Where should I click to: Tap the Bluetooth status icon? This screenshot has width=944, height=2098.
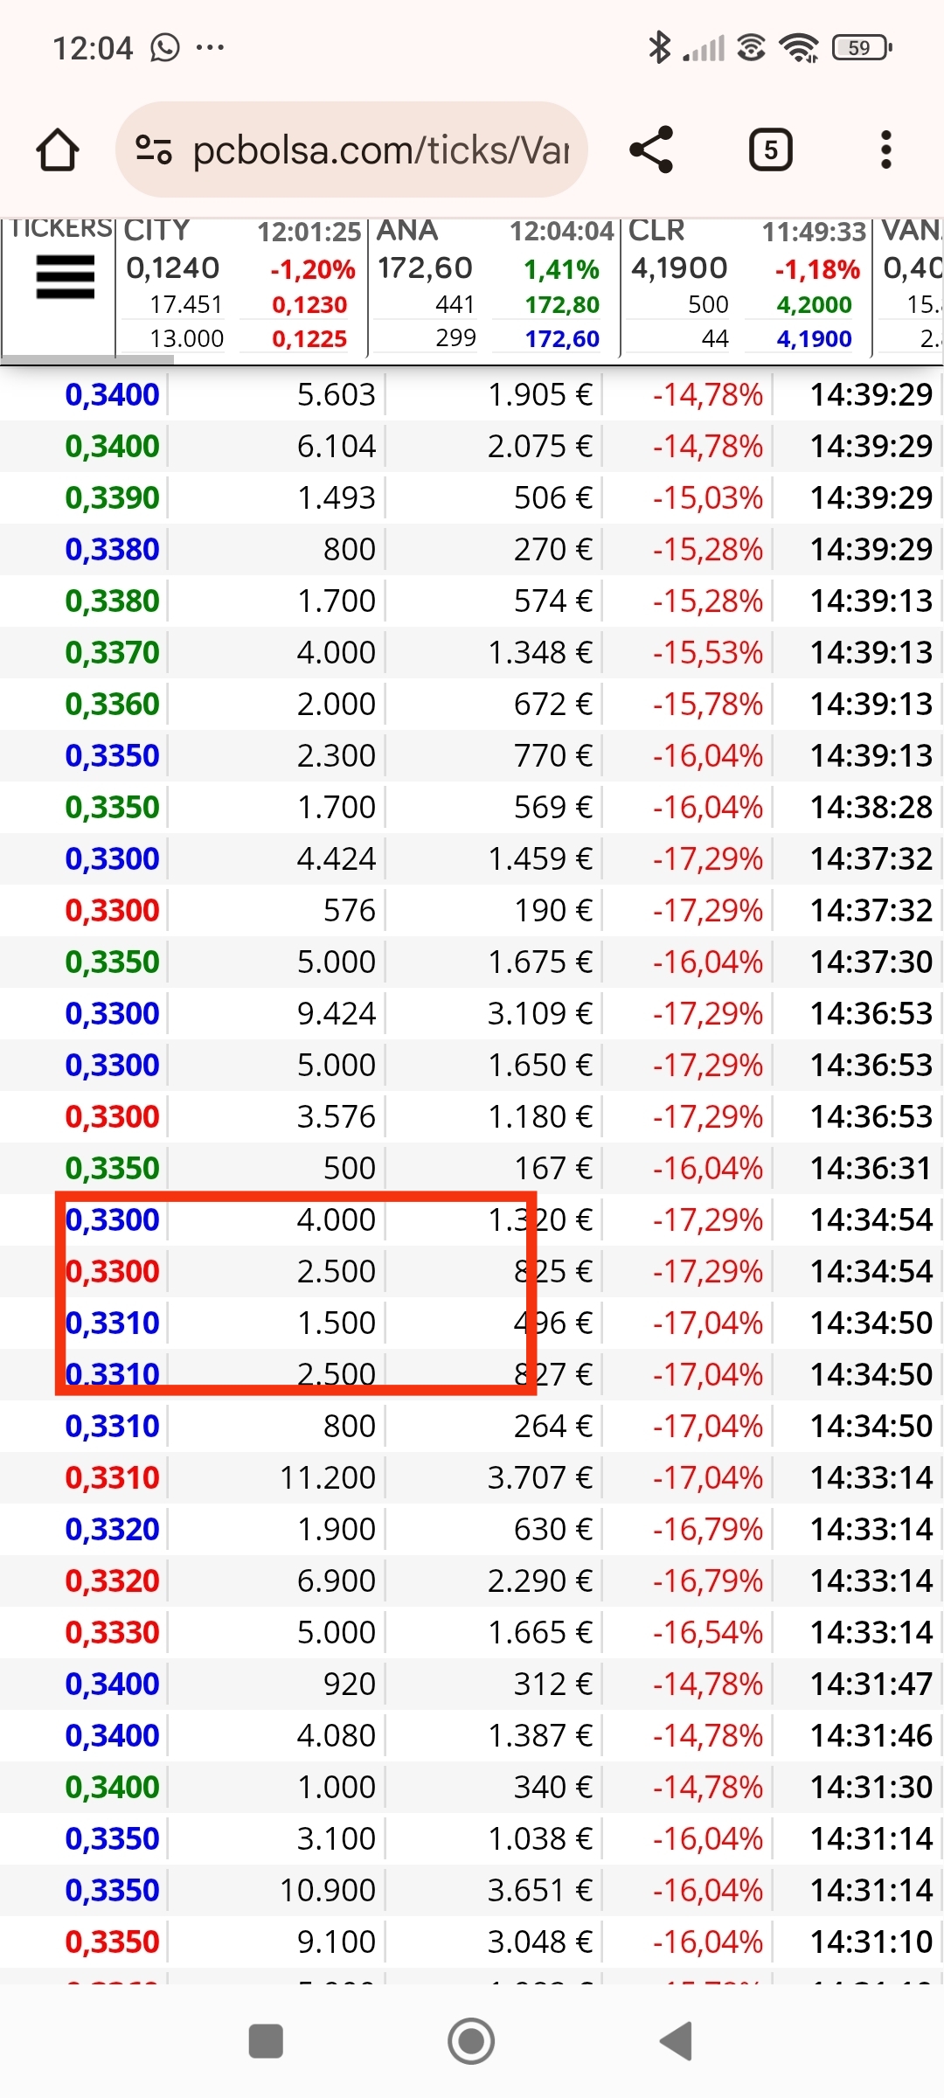[659, 47]
